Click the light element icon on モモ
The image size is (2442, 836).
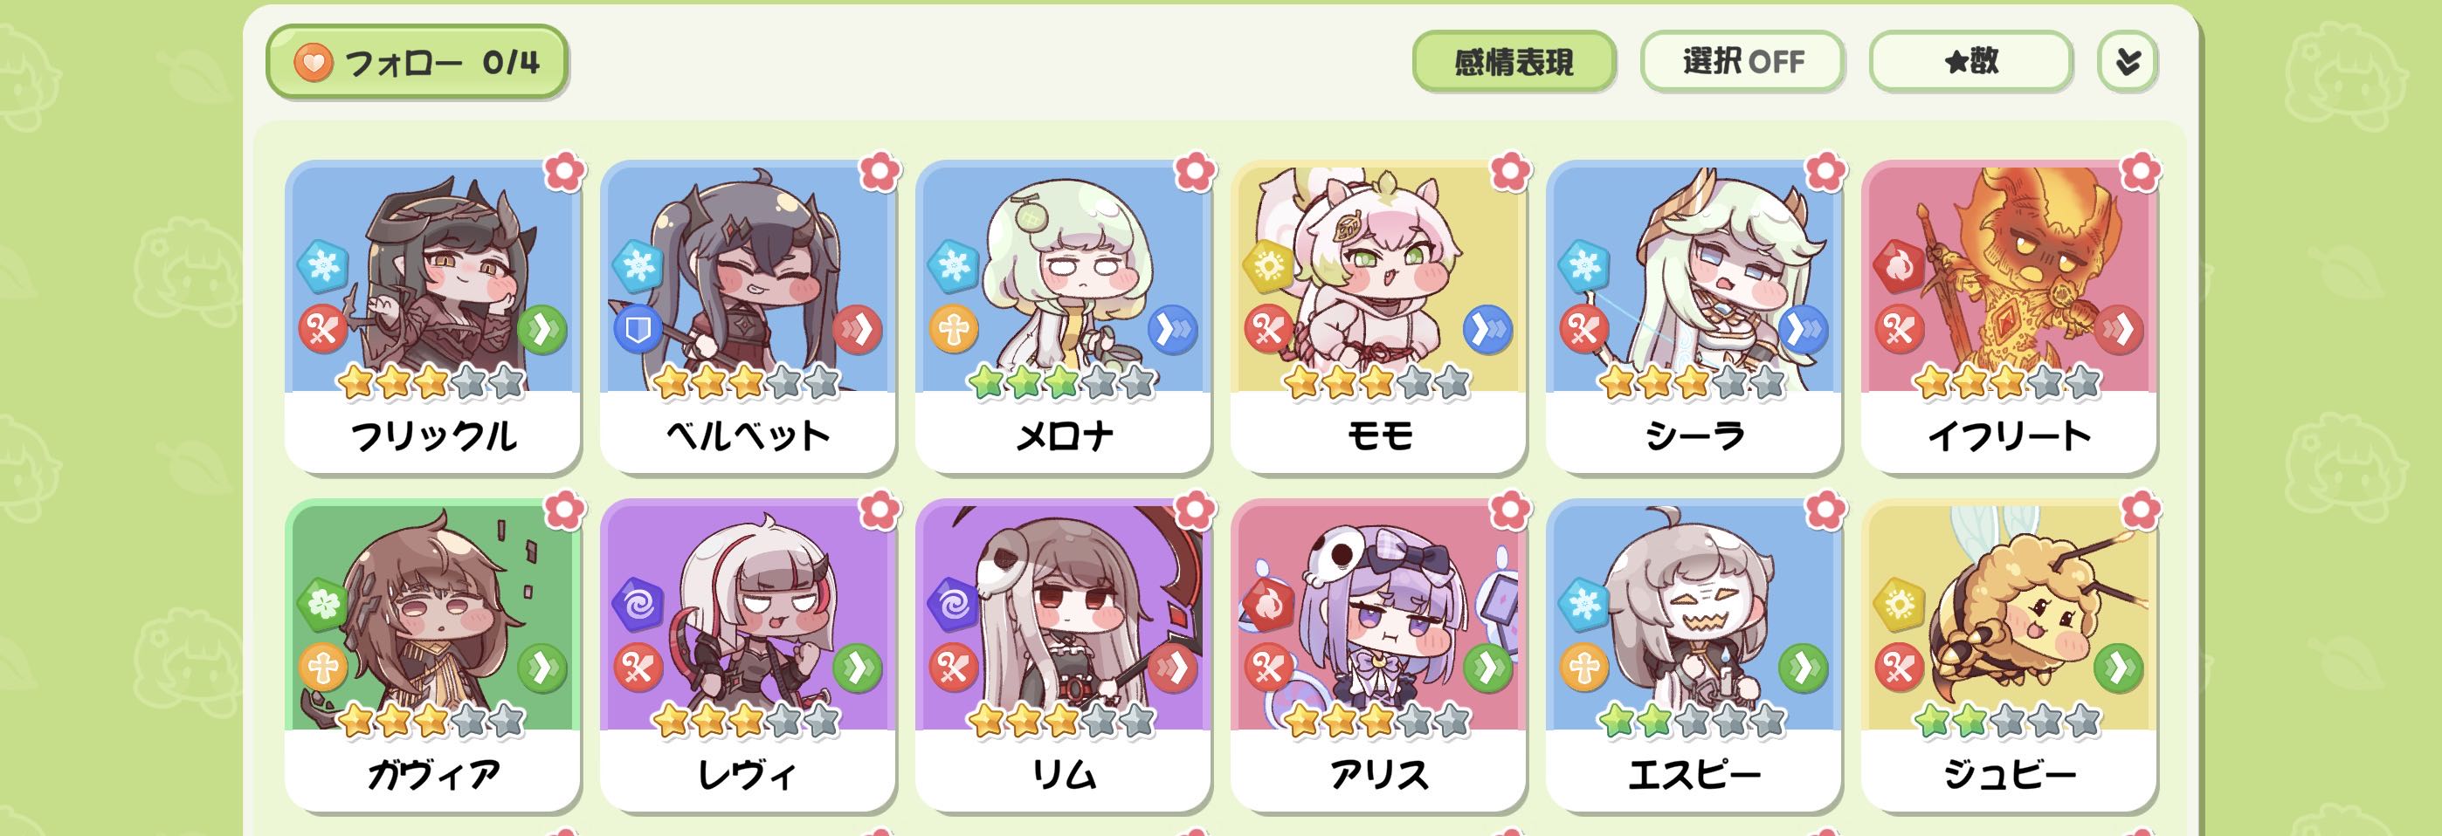pos(1268,266)
